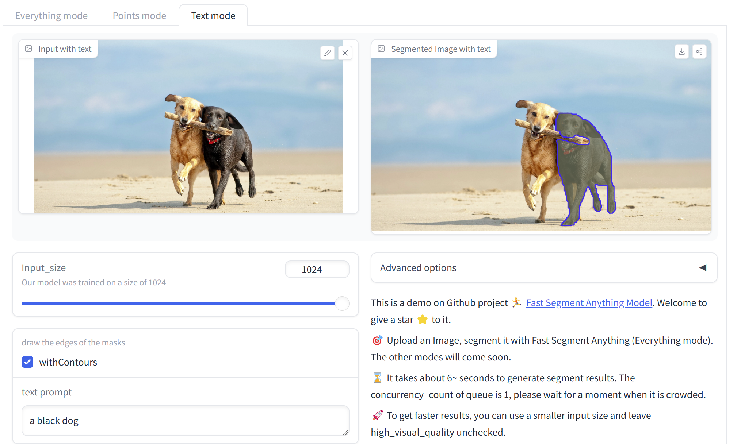Screen dimensions: 741x444
Task: Share the segmented image
Action: coord(699,51)
